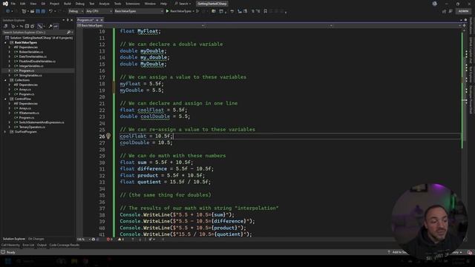Image resolution: width=475 pixels, height=267 pixels.
Task: Click the ADMIN label button
Action: (x=463, y=11)
